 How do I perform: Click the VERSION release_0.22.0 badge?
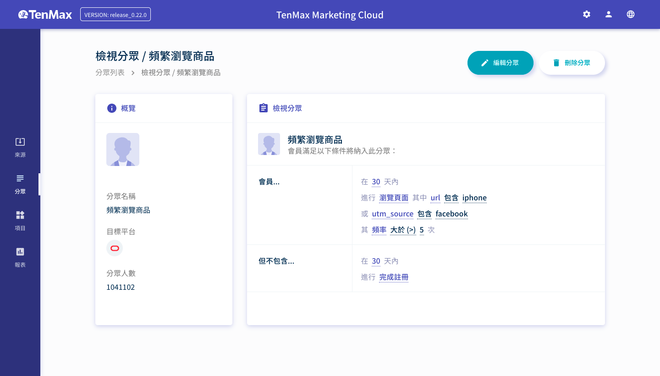pyautogui.click(x=115, y=14)
